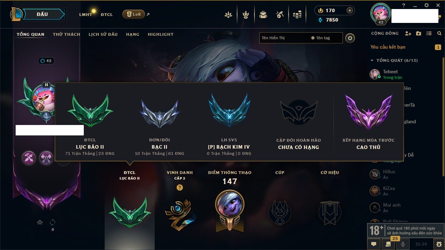Open the LoR launcher button

[x=133, y=14]
